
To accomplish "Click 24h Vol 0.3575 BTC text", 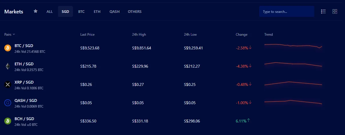I will click(x=29, y=70).
